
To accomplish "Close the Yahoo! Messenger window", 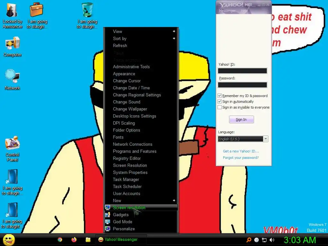I will [268, 4].
